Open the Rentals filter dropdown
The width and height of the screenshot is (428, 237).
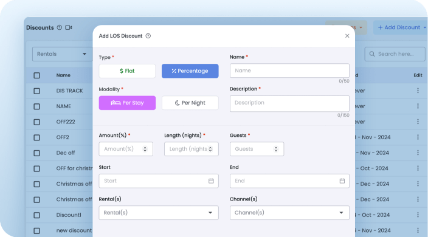pos(62,54)
